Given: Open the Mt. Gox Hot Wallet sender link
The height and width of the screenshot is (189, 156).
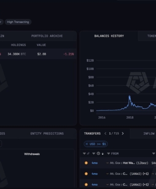Looking at the screenshot, I should (x=122, y=163).
